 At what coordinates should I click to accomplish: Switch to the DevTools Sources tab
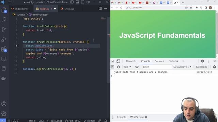coord(159,61)
